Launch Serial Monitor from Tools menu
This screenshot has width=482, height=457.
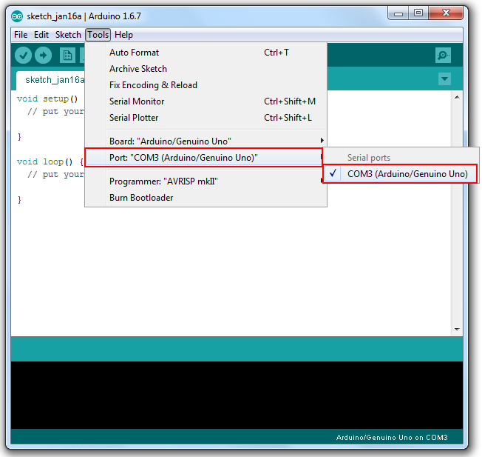(x=206, y=101)
